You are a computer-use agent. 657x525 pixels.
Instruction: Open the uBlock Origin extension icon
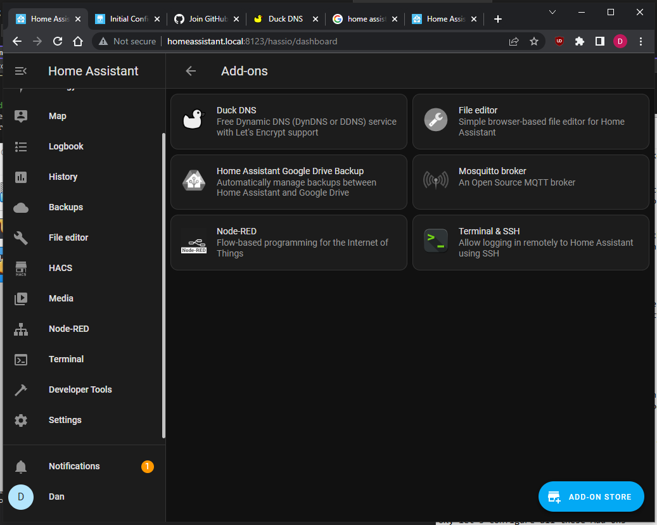click(559, 41)
